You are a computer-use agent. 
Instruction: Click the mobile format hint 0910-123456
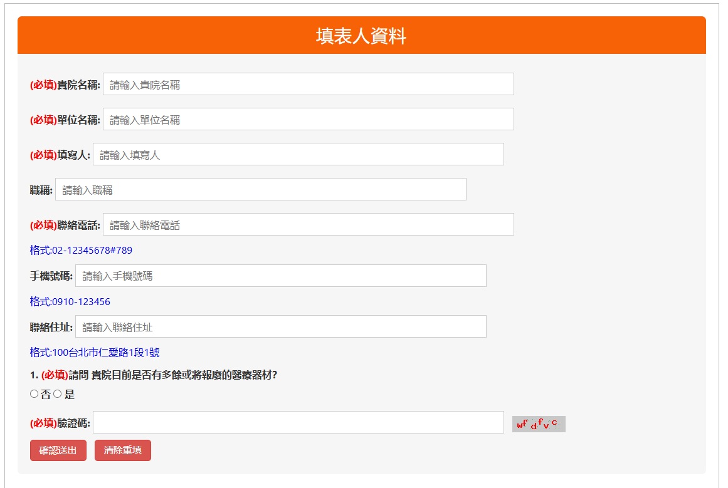click(x=70, y=302)
